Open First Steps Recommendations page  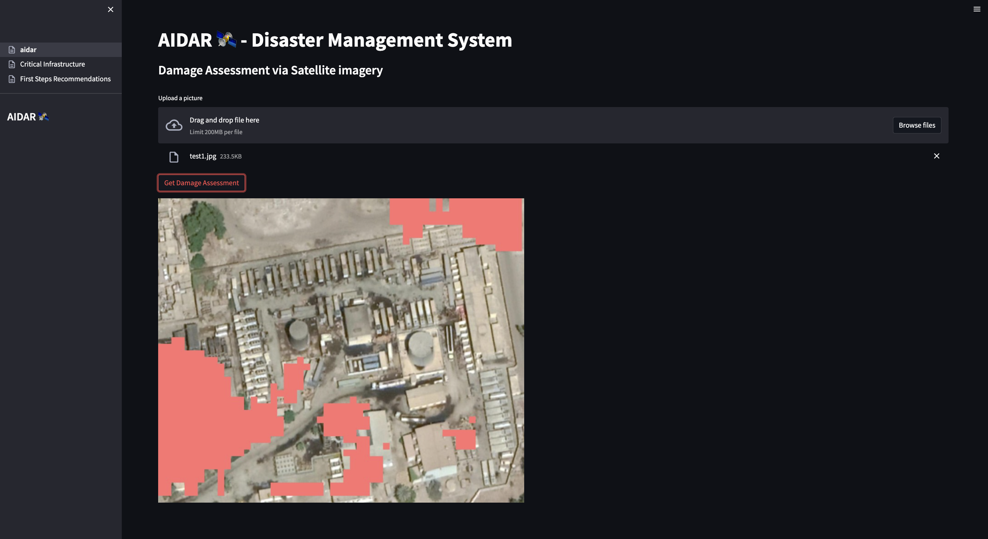coord(65,79)
